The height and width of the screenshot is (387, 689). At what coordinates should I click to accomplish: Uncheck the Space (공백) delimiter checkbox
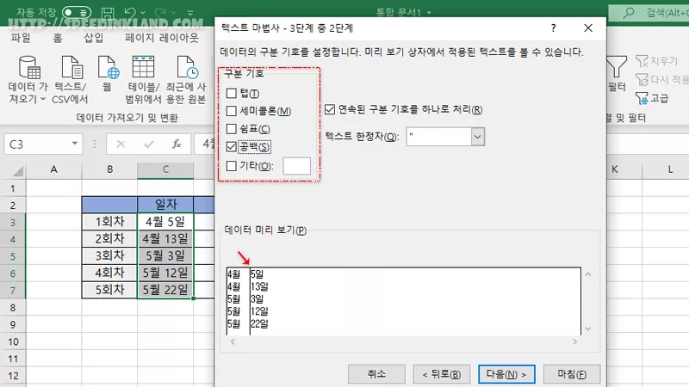[231, 146]
